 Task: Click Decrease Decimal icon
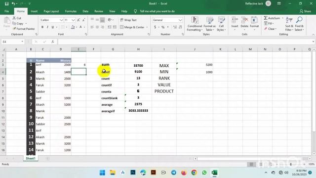[180, 27]
